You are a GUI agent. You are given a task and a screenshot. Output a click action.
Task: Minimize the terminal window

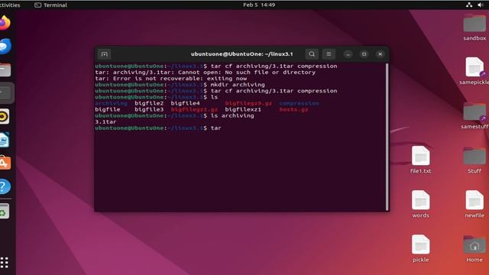(348, 54)
